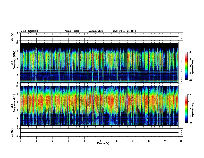Click the time axis tick label '5'
Screen dimensions: 204x158
pos(101,141)
